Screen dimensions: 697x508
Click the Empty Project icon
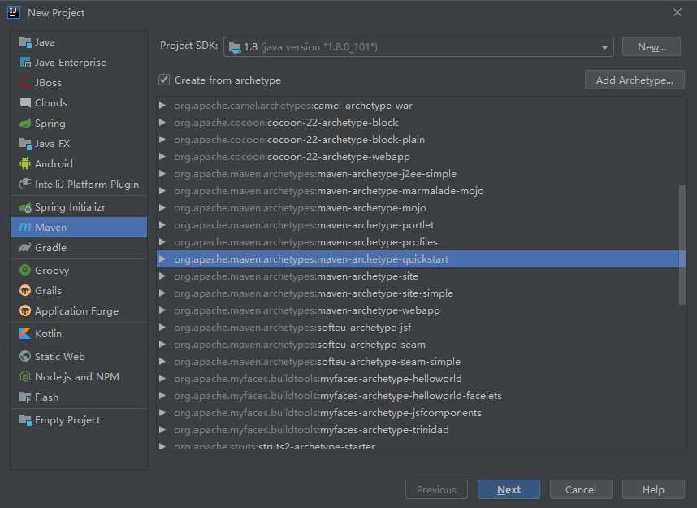(x=25, y=420)
